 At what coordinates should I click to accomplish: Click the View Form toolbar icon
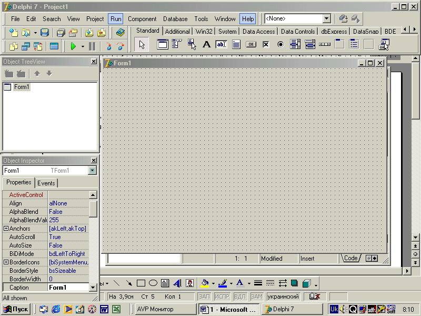(x=25, y=46)
